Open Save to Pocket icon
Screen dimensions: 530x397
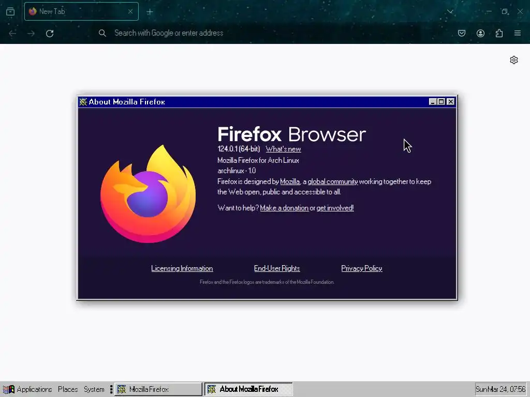[x=462, y=33]
